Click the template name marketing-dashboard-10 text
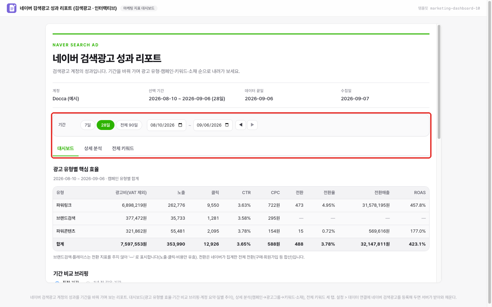492x307 pixels. click(455, 8)
